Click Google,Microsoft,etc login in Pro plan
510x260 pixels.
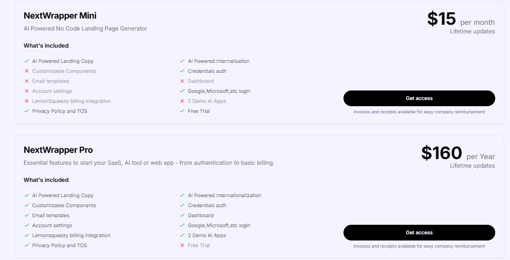(219, 225)
